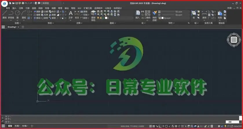Activate the Move (移动) tool
Screen dimensions: 243x129
click(x=37, y=18)
